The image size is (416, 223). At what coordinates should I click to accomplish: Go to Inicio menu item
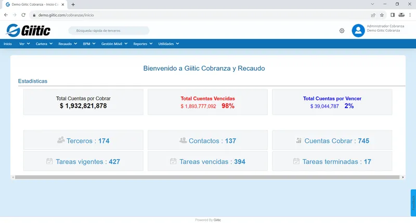[x=8, y=44]
